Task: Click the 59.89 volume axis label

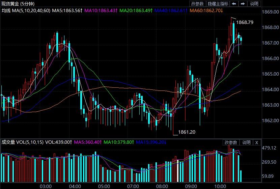Action: tap(268, 176)
